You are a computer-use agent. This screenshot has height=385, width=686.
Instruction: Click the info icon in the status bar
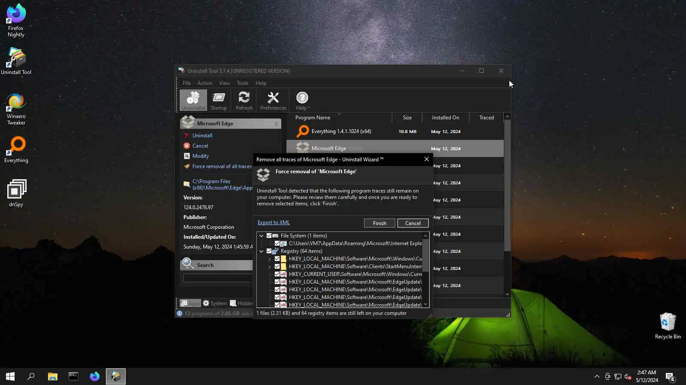tap(179, 313)
